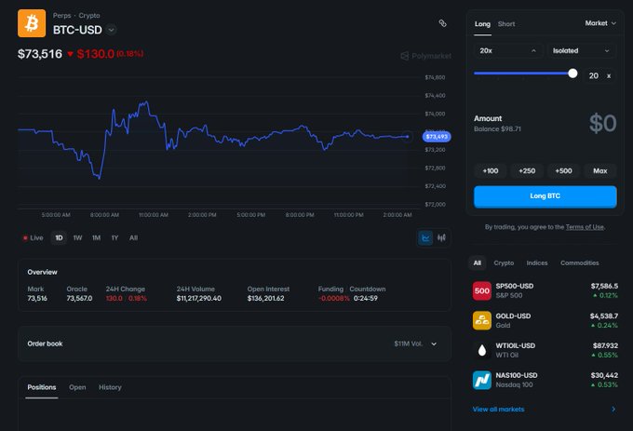Click the NAS100-USD price $30,442
This screenshot has width=633, height=431.
604,375
